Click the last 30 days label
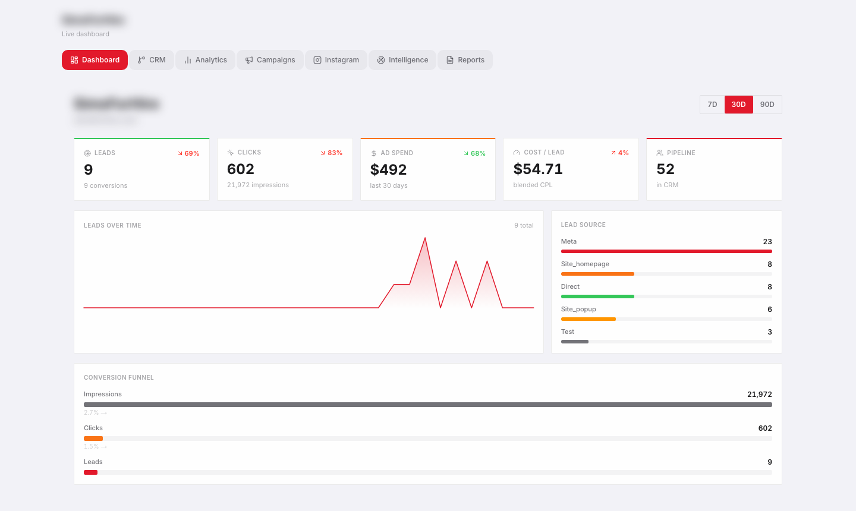 point(389,185)
